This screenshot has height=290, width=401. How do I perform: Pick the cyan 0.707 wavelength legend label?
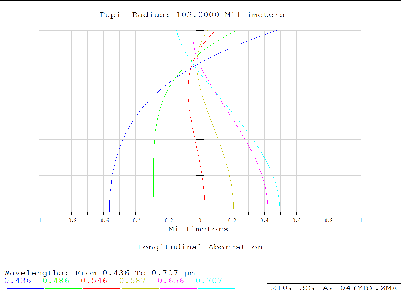point(209,281)
